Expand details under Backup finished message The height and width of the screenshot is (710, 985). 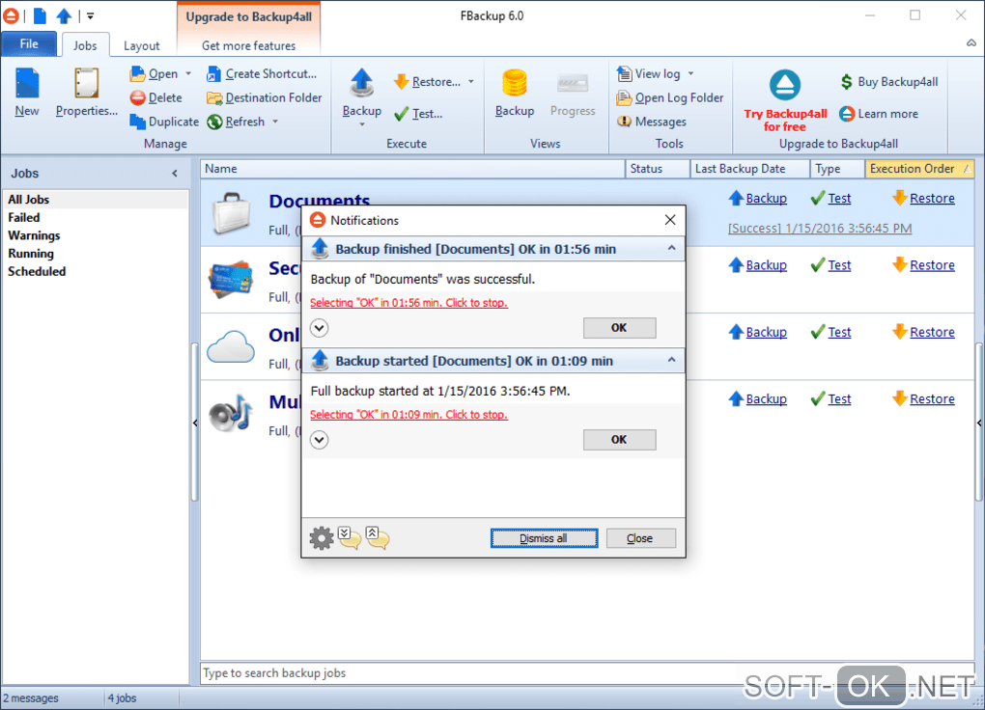[319, 328]
